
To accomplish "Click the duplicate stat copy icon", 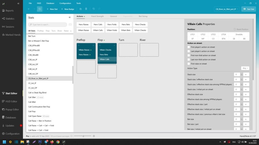I will tap(81, 9).
